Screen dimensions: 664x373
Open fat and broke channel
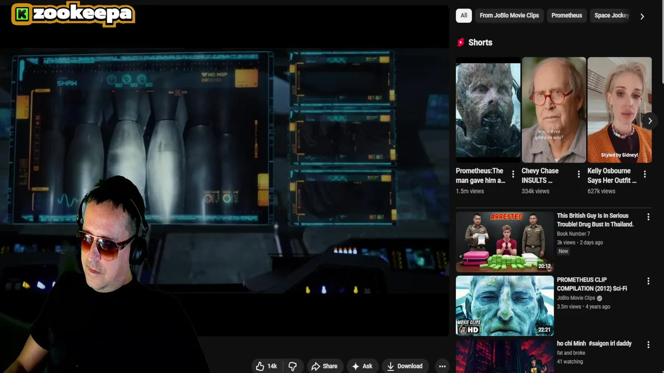click(571, 353)
